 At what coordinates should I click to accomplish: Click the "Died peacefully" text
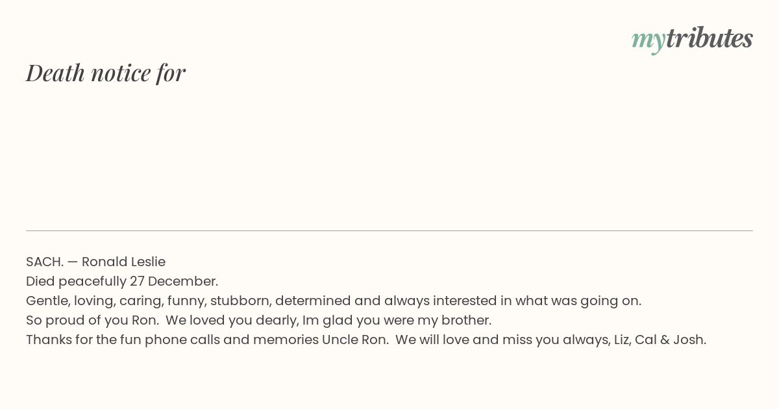pyautogui.click(x=76, y=281)
